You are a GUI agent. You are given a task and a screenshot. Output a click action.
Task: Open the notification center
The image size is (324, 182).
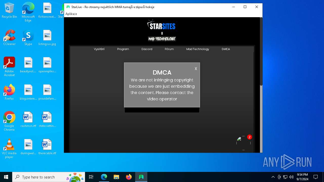[x=316, y=177]
